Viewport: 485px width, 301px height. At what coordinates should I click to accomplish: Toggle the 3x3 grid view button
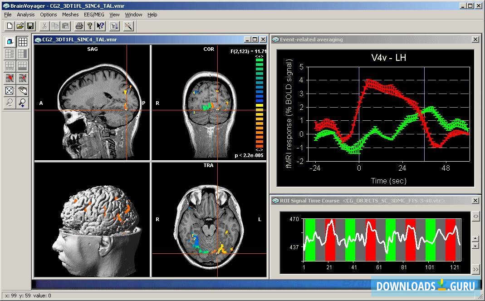coord(22,42)
